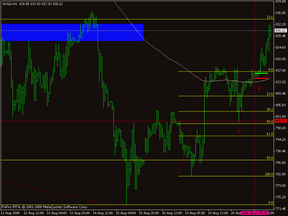Click the current price label 830.22
This screenshot has width=288, height=216.
click(x=281, y=30)
